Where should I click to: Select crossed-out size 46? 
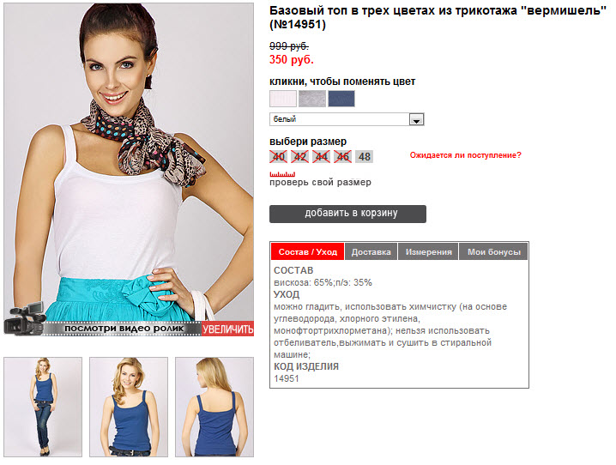[342, 157]
